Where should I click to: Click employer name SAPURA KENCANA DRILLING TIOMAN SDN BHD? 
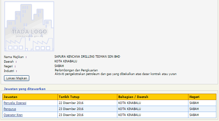click(87, 57)
